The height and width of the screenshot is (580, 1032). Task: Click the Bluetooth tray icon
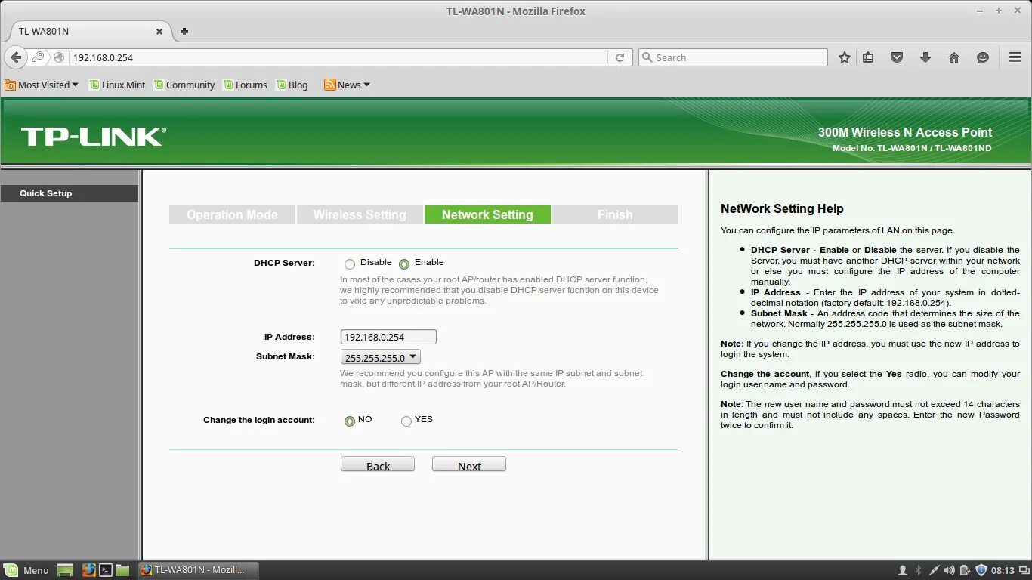coord(919,570)
